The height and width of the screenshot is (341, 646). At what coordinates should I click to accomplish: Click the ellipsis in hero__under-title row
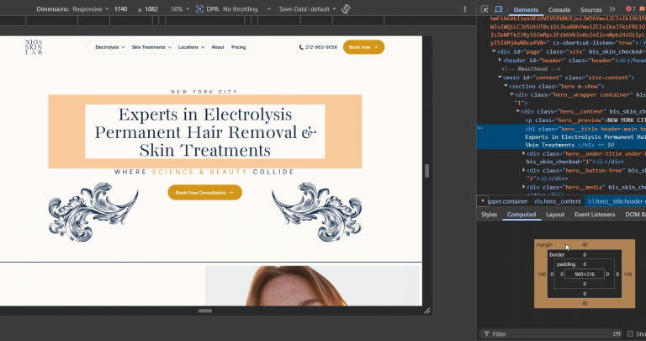(600, 162)
